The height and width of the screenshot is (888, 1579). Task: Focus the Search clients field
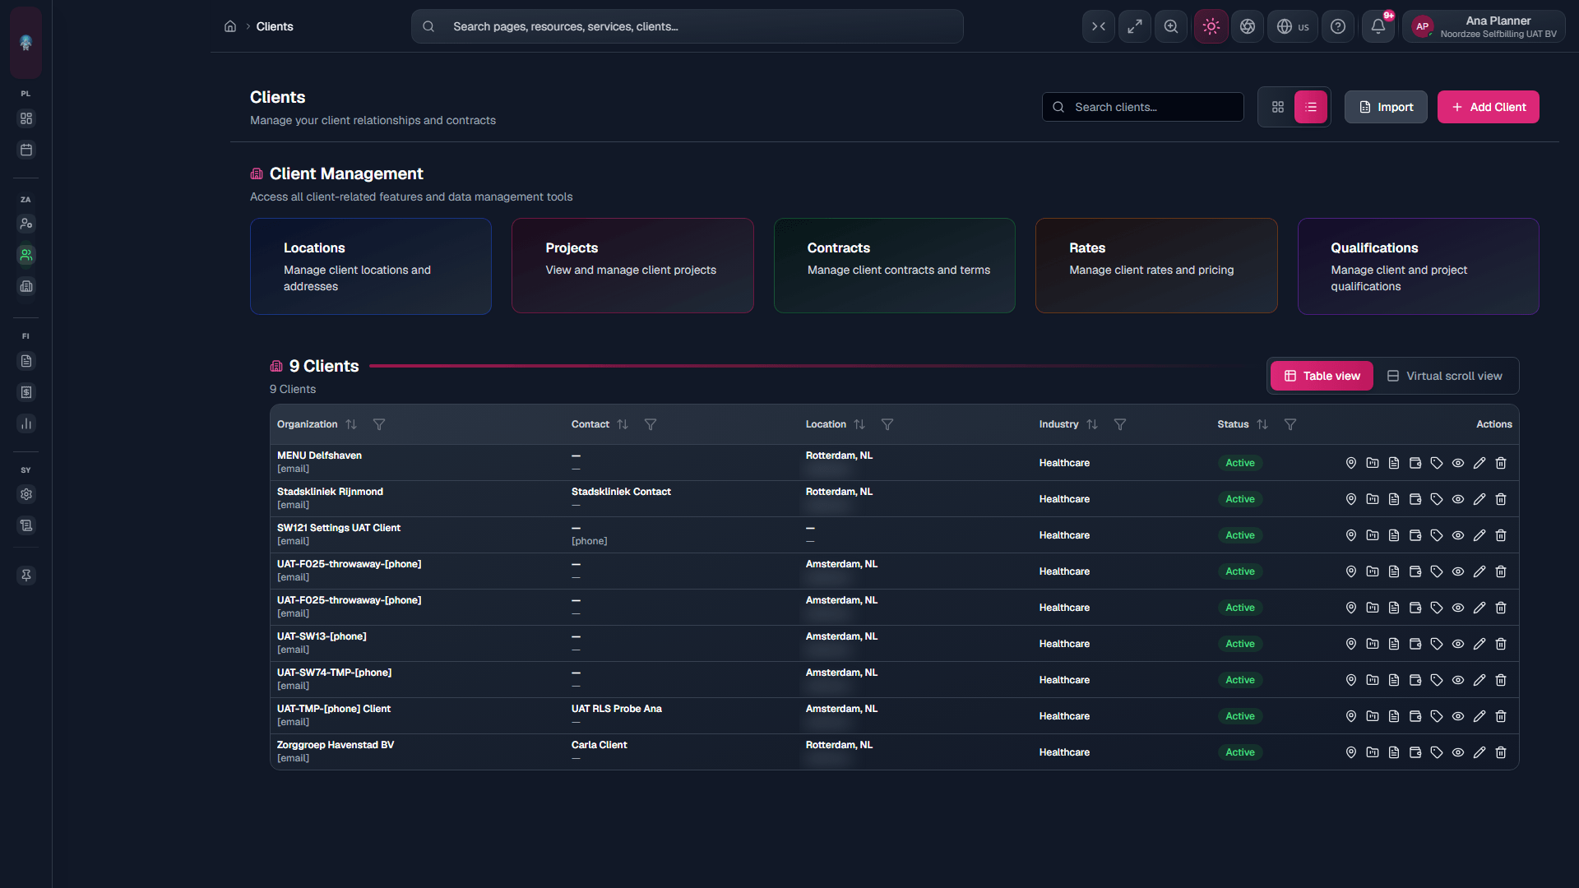pyautogui.click(x=1143, y=107)
